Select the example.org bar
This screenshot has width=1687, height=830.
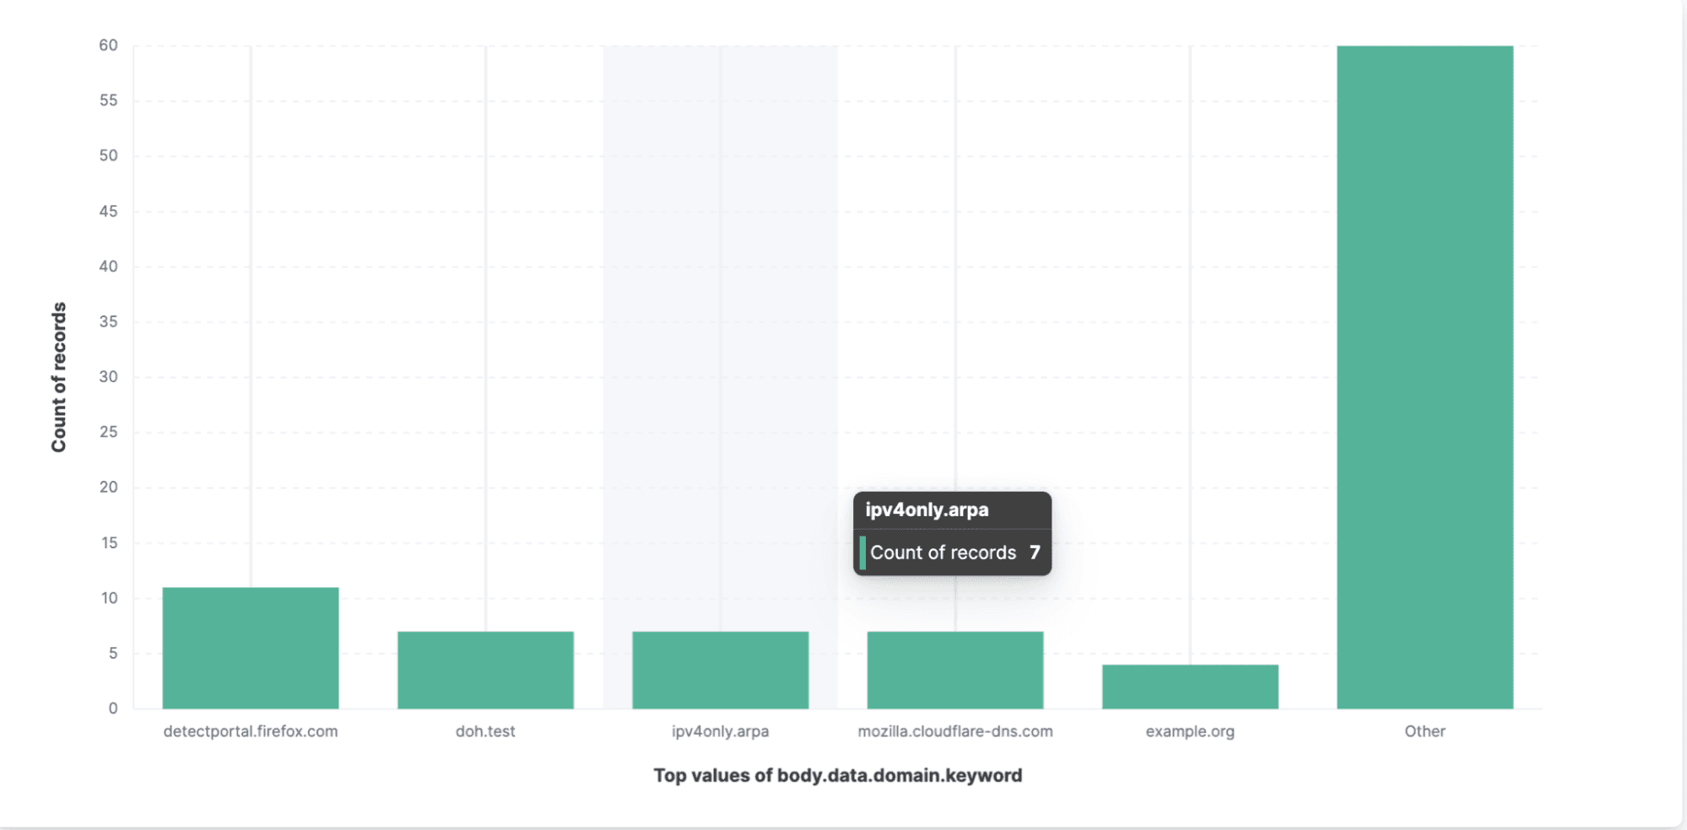coord(1190,687)
